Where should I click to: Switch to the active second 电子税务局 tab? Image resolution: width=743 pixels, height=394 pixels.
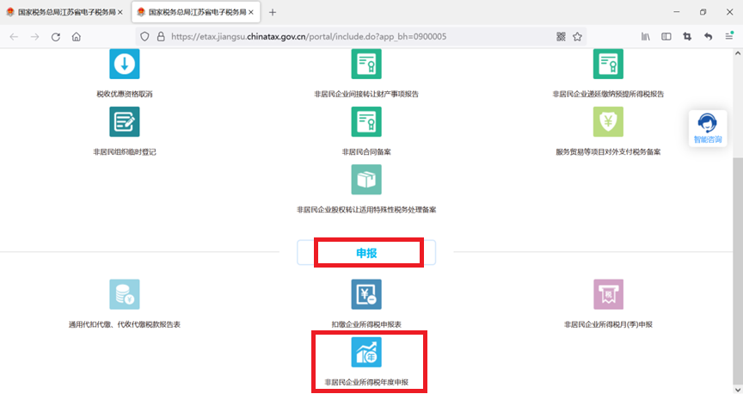[196, 12]
